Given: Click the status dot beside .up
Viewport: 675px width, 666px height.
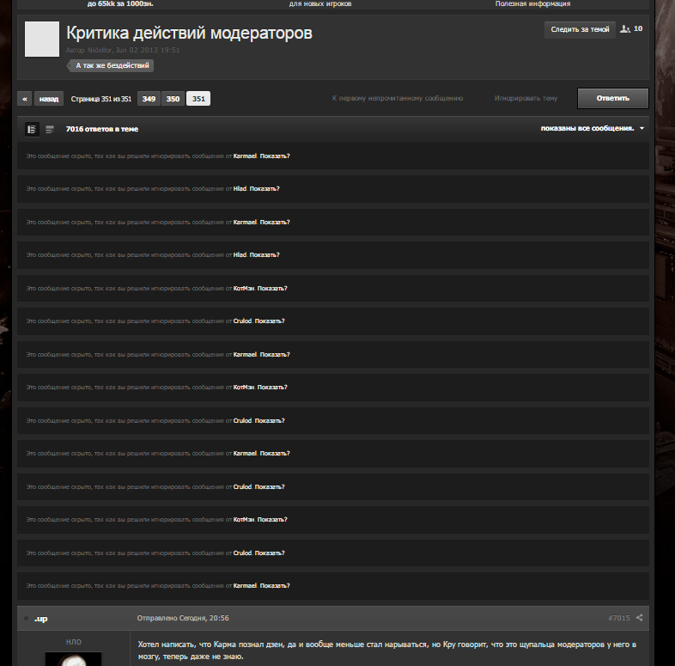Looking at the screenshot, I should click(x=27, y=619).
